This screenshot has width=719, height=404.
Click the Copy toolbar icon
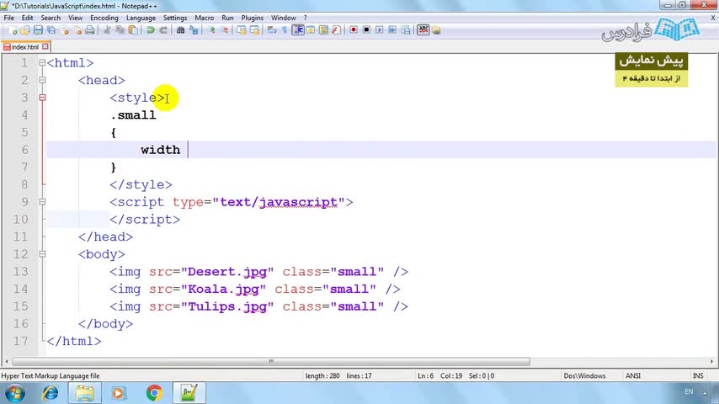(x=120, y=30)
